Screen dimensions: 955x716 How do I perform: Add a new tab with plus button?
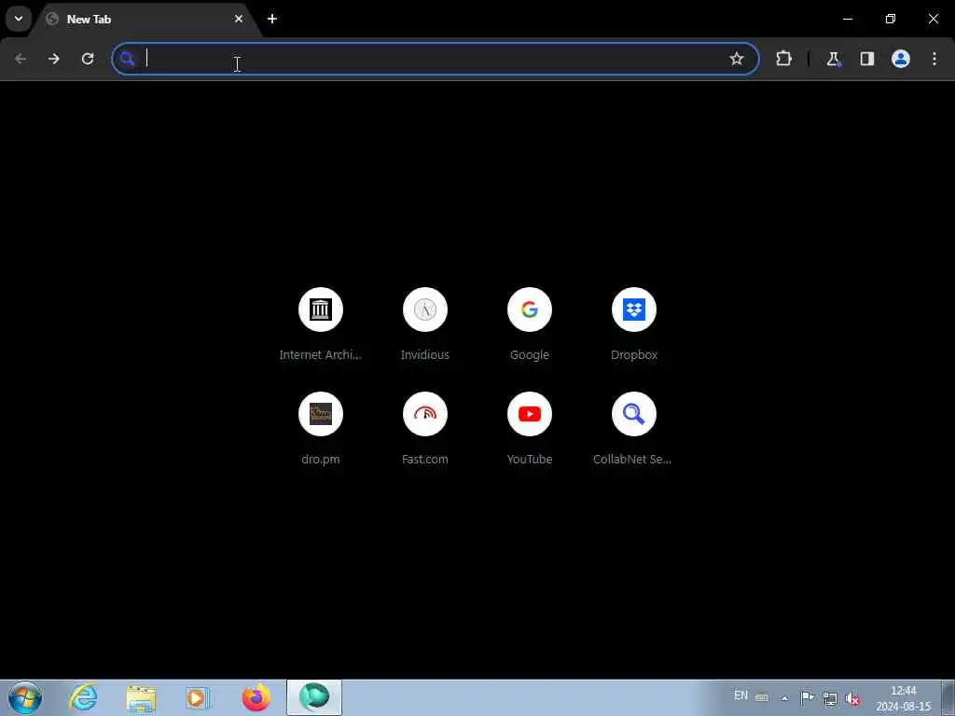(272, 19)
